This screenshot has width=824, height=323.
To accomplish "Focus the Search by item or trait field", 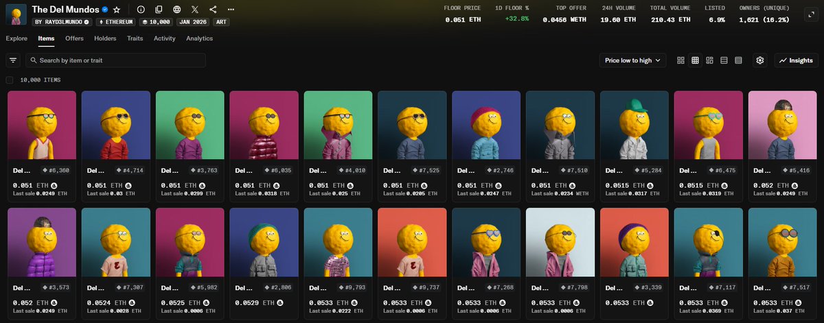I will (x=115, y=60).
